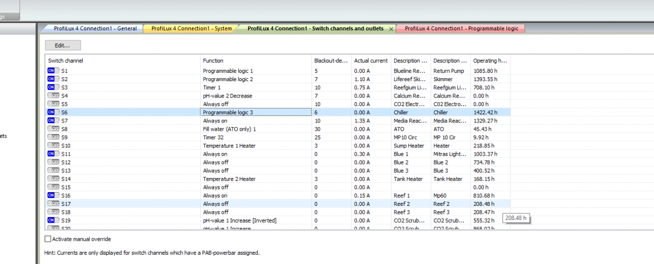This screenshot has height=264, width=654.
Task: Enable Activate manual override checkbox
Action: (x=47, y=239)
